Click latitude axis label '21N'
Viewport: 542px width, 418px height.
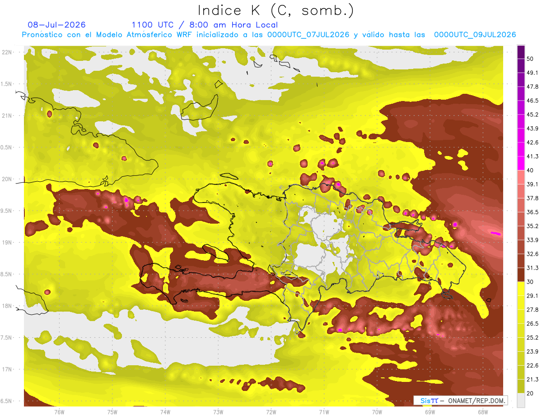(7, 116)
